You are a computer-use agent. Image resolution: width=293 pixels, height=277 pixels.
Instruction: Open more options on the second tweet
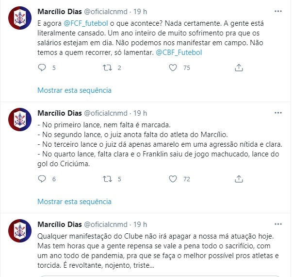pos(278,113)
